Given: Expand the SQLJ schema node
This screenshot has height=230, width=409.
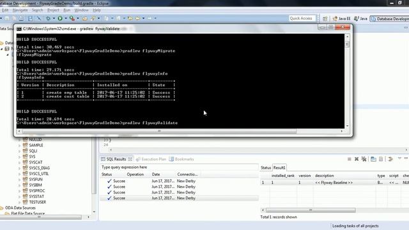Looking at the screenshot, I should pos(19,151).
